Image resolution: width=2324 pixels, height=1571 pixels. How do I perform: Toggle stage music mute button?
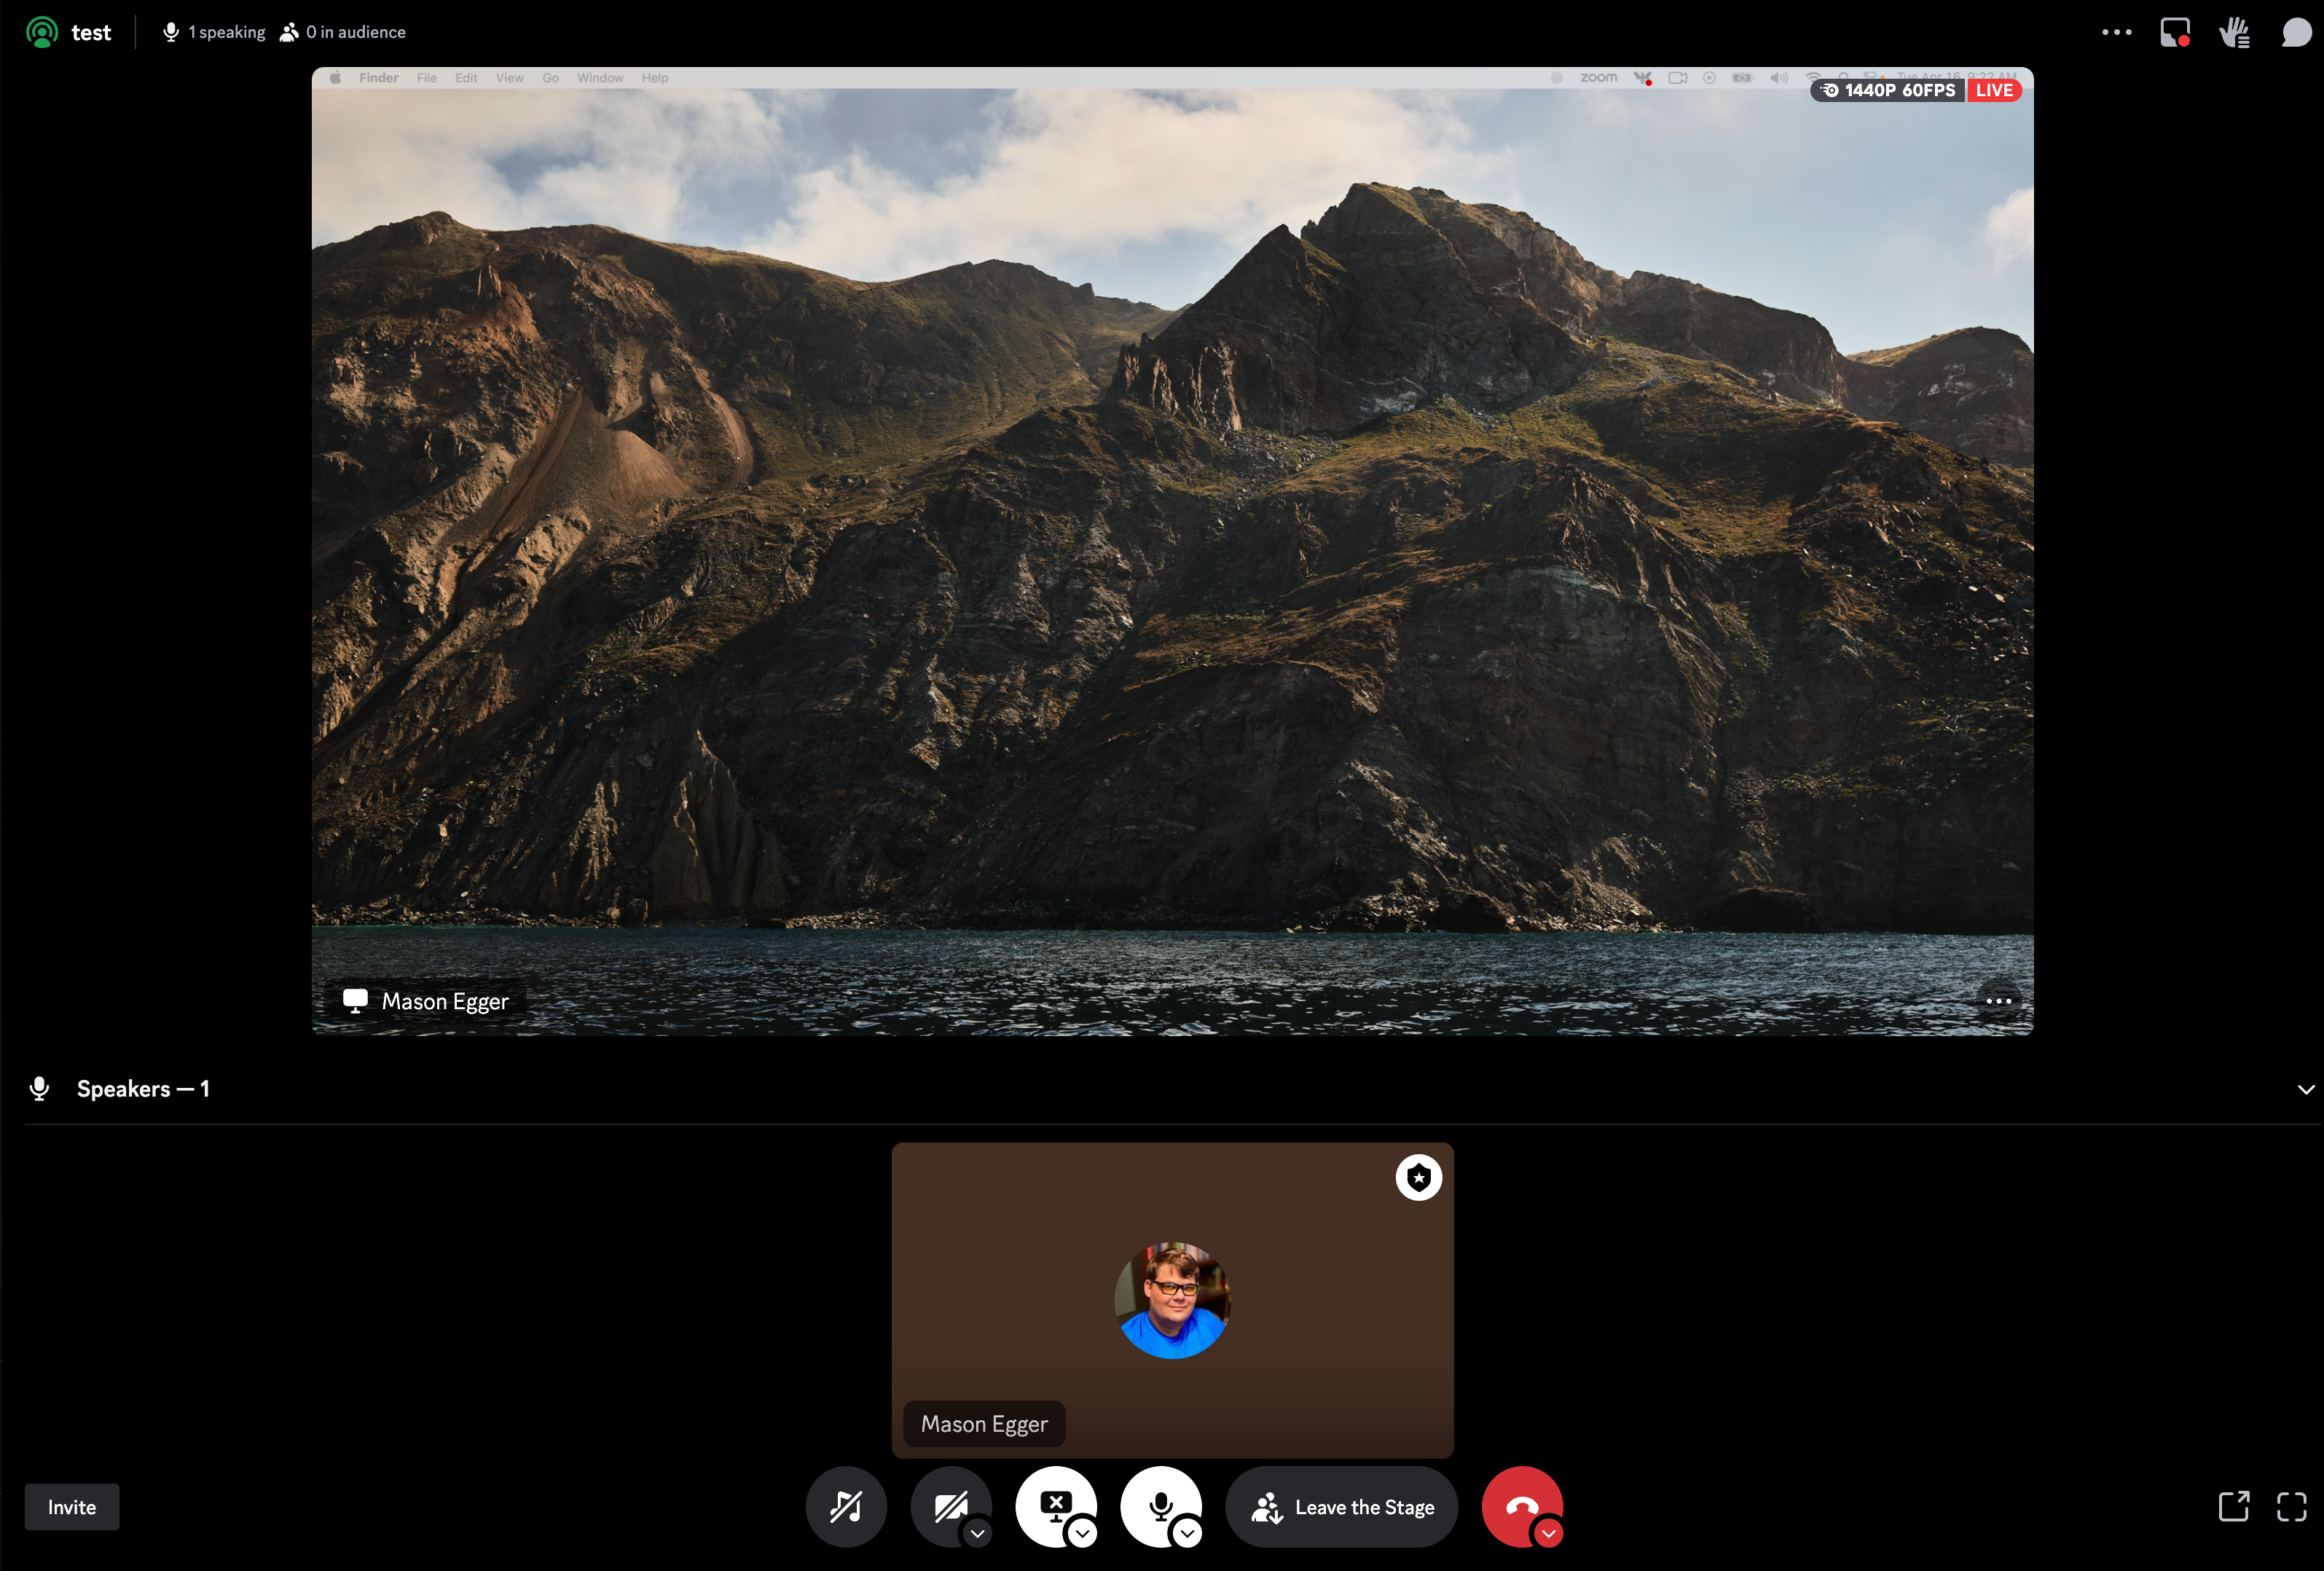click(846, 1506)
